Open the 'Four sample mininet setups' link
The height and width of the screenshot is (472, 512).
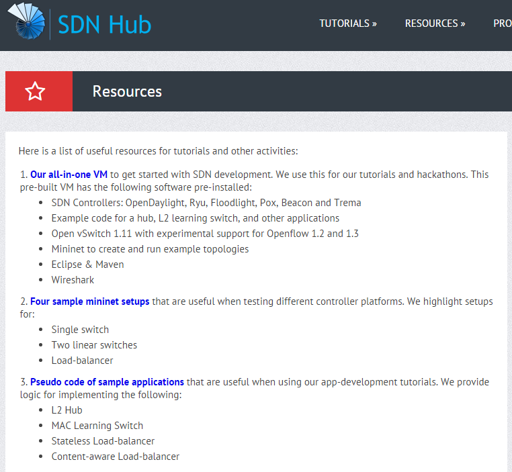click(x=90, y=301)
